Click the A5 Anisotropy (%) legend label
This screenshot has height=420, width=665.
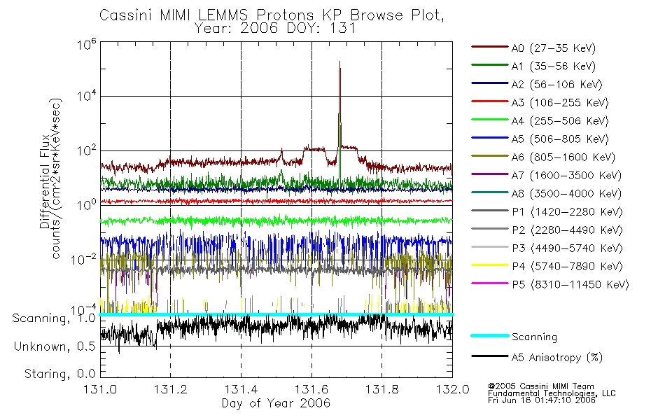click(x=557, y=358)
